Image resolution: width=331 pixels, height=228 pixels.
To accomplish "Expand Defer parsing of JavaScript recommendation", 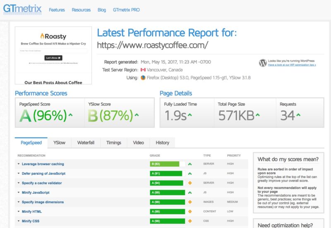I will 19,173.
